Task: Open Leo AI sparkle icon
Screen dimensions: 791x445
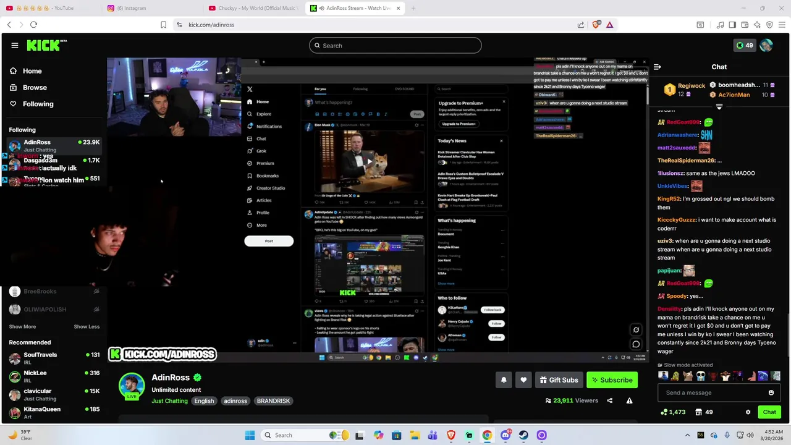Action: [757, 25]
